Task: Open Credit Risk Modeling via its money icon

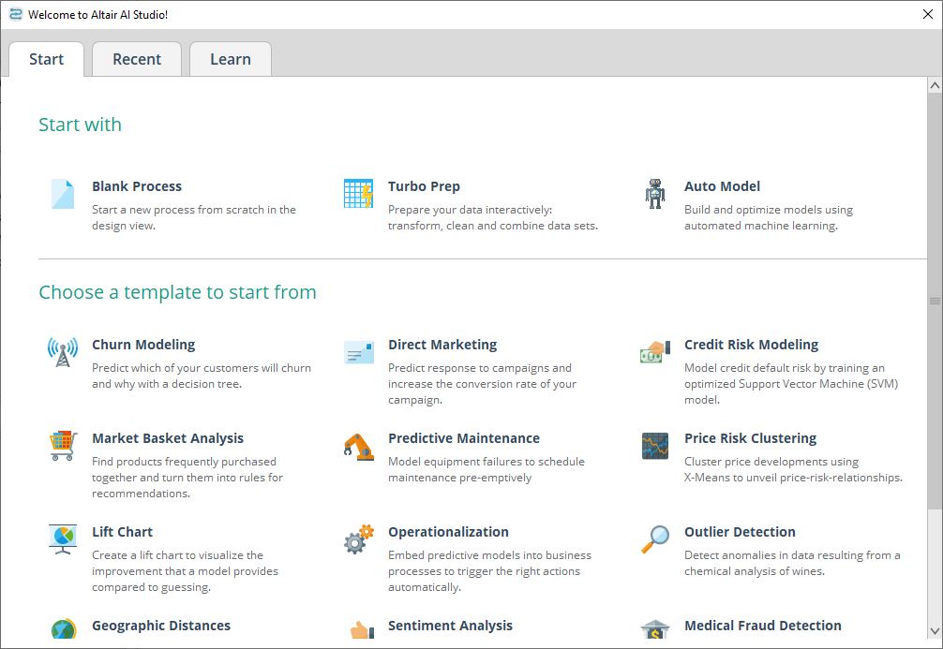Action: click(655, 352)
